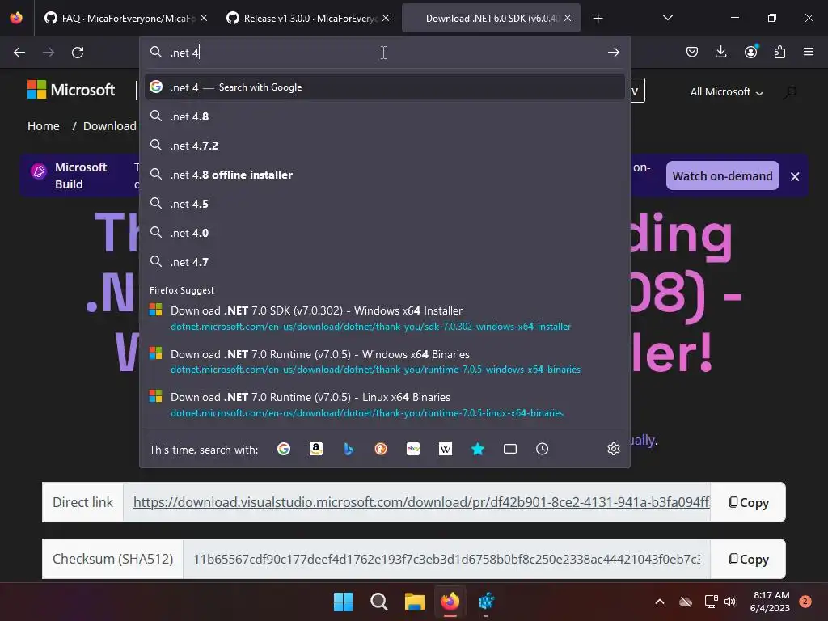Search this time with Bing icon
Screen dimensions: 828x621
[348, 449]
